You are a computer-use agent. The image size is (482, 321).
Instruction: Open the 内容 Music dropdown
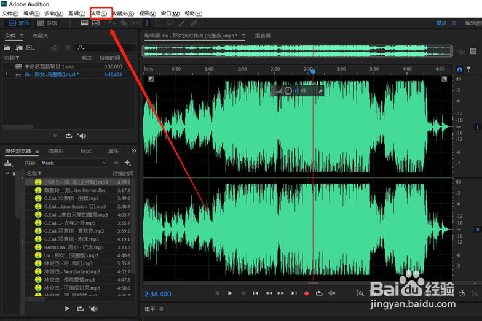click(74, 163)
